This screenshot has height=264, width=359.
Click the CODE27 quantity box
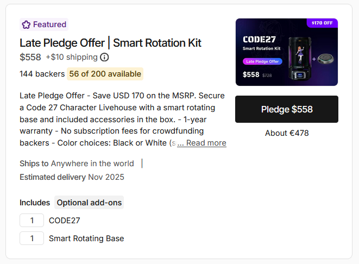pos(32,220)
